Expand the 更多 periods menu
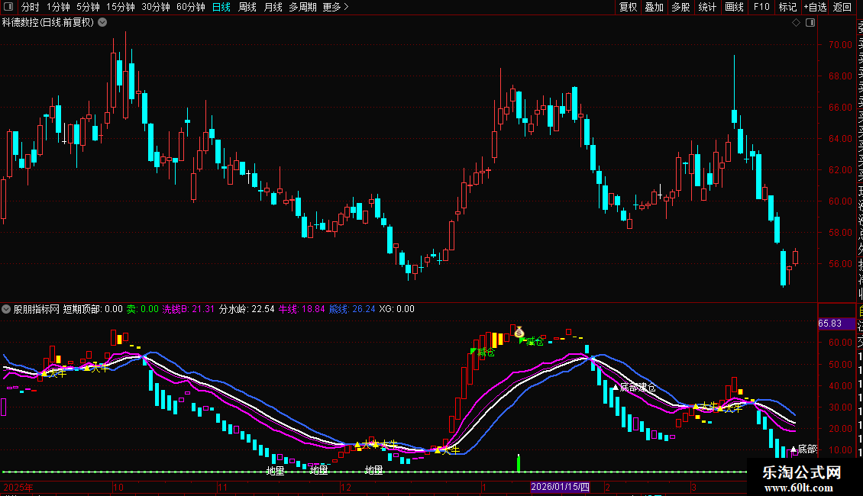This screenshot has height=496, width=863. (335, 7)
